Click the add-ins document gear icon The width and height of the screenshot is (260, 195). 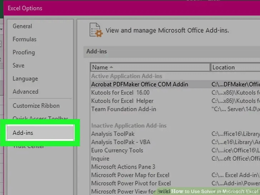[x=96, y=30]
